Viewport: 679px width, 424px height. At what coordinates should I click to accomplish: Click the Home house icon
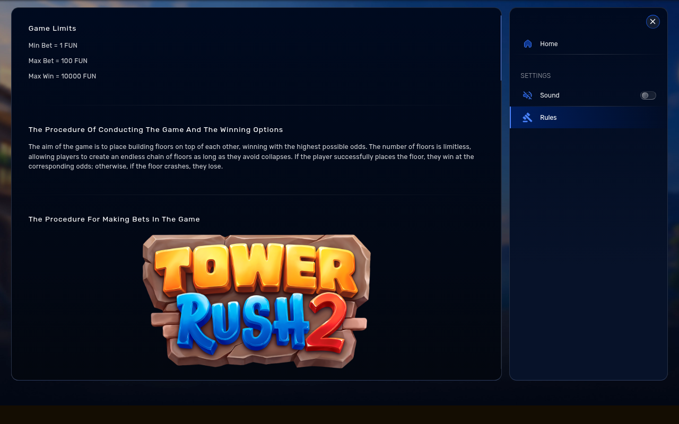pos(527,44)
